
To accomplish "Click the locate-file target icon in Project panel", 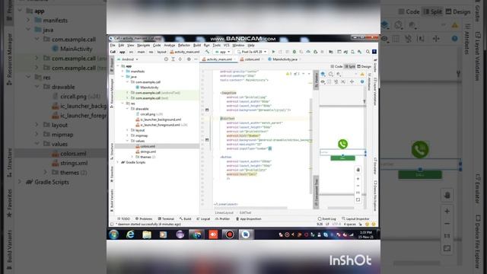I will click(x=166, y=59).
